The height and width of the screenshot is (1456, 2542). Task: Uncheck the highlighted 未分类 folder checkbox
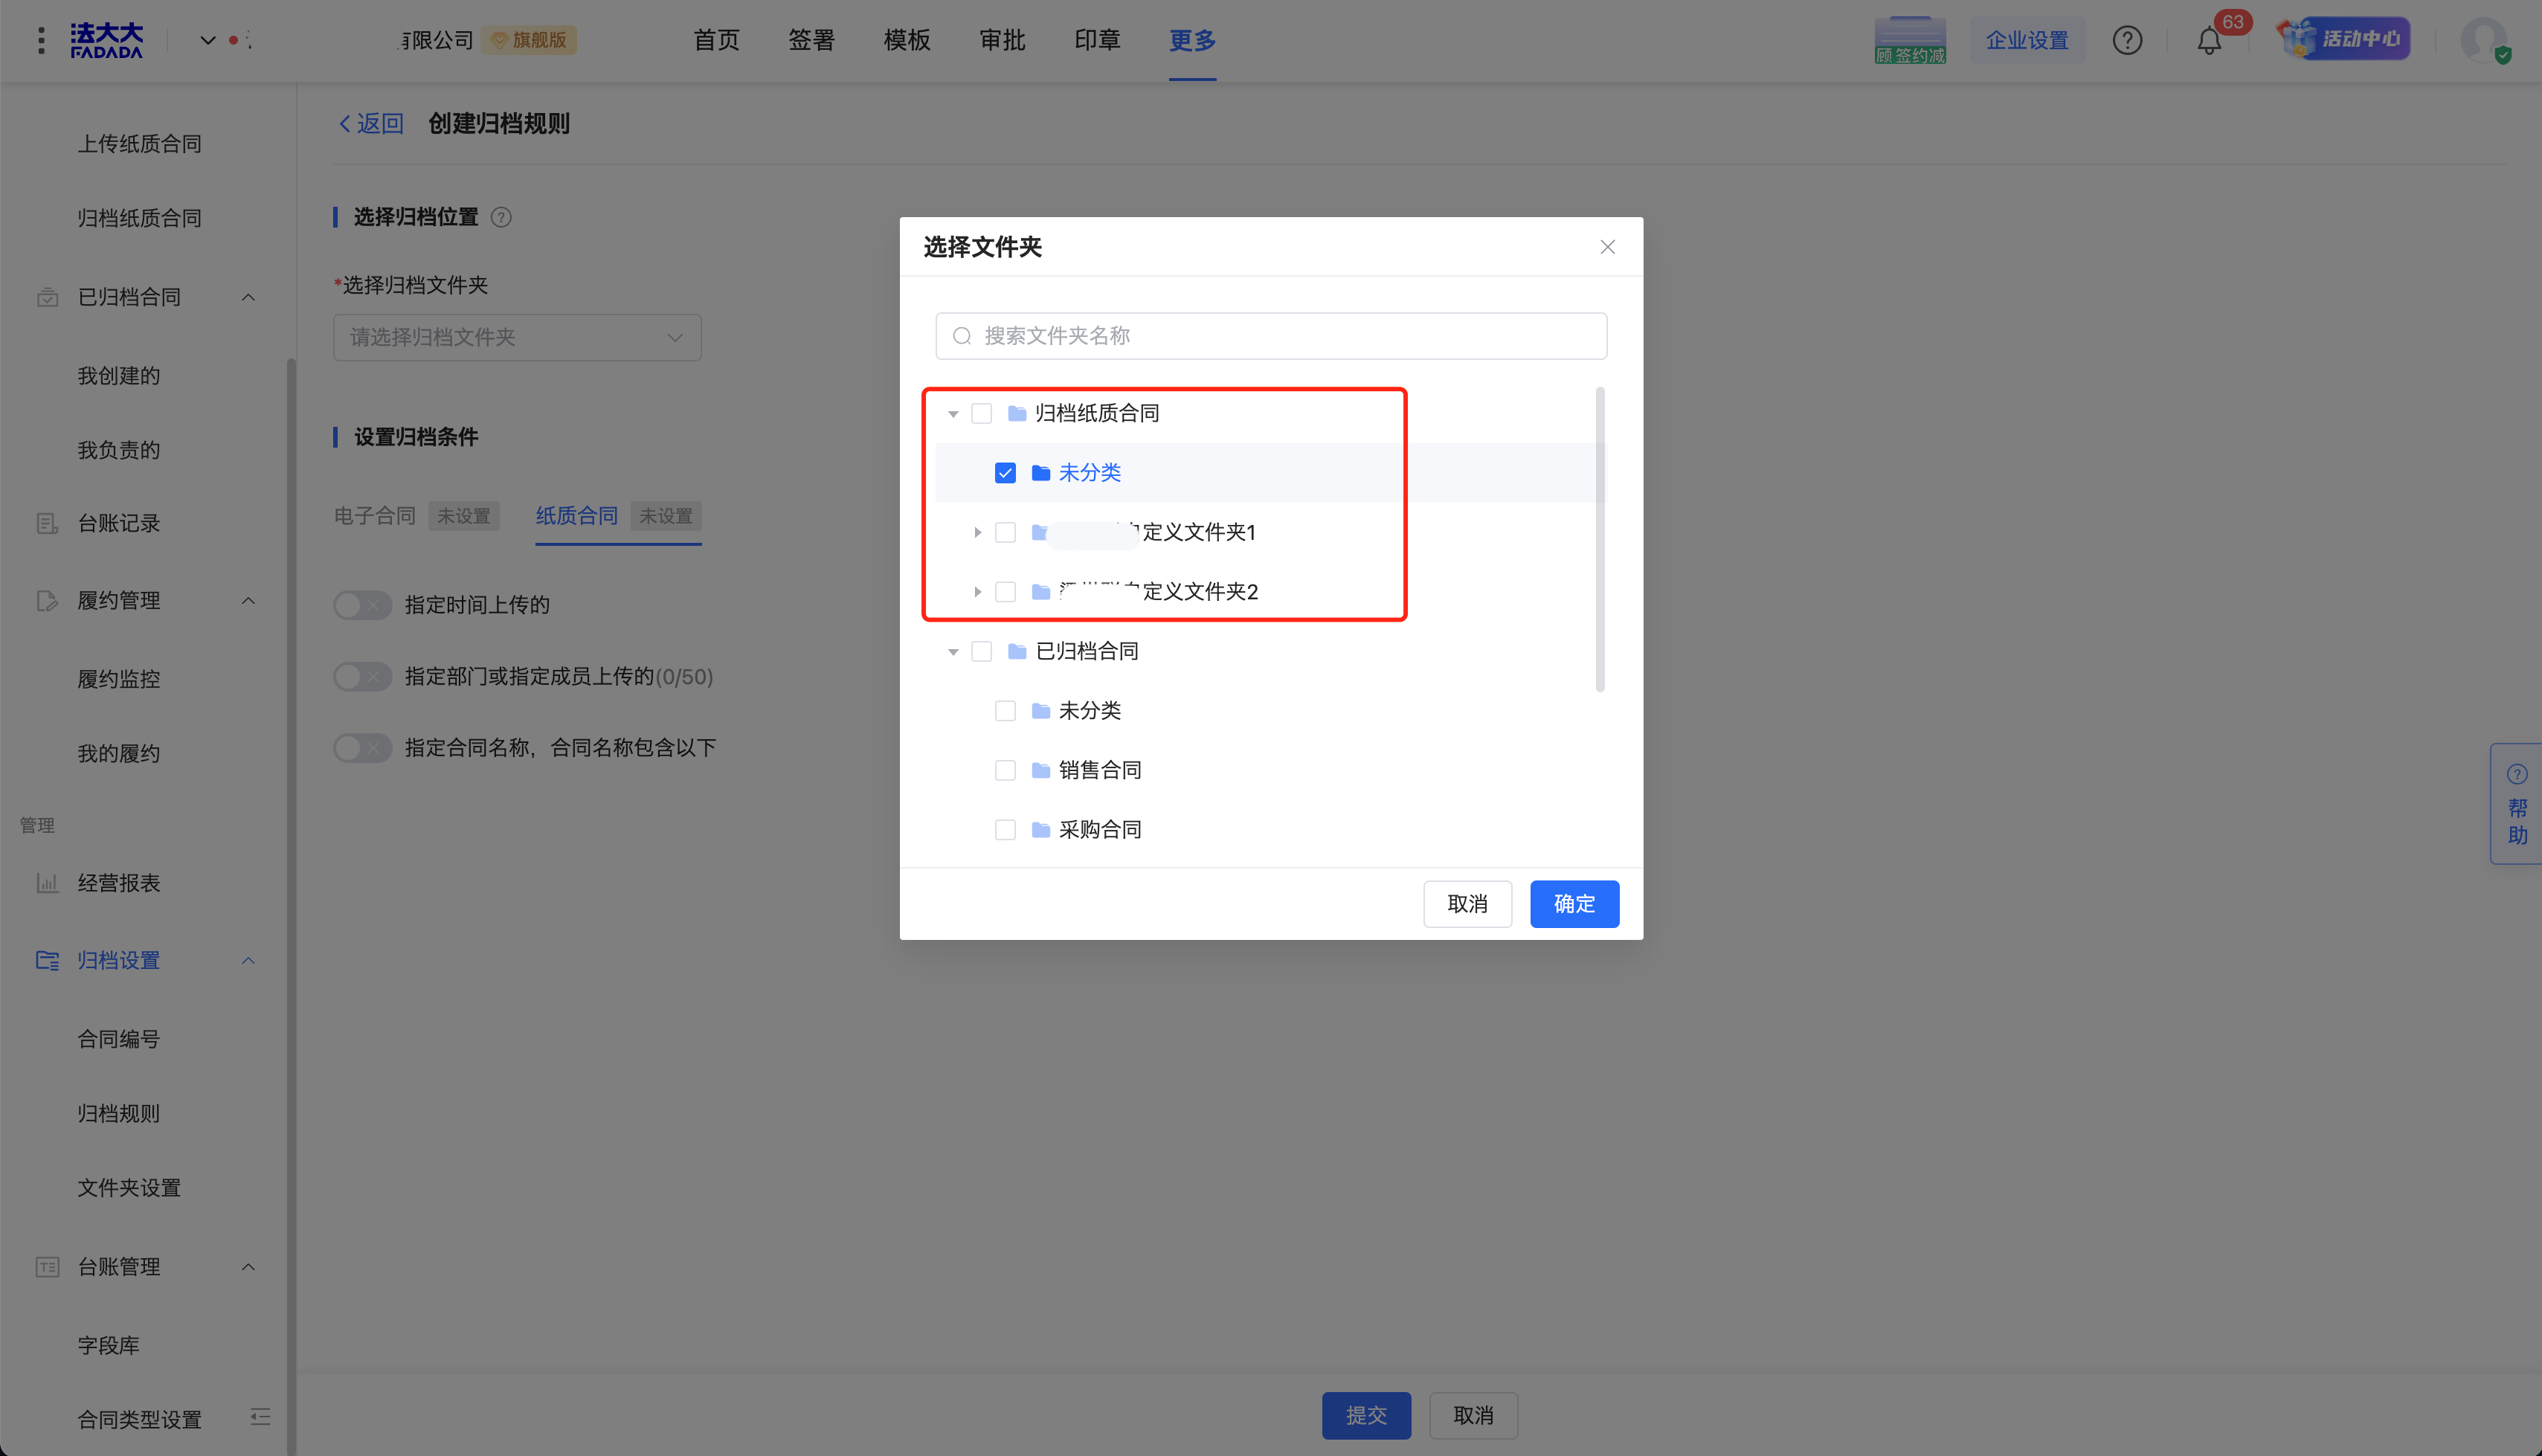[1005, 473]
